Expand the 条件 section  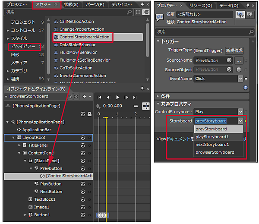158,96
